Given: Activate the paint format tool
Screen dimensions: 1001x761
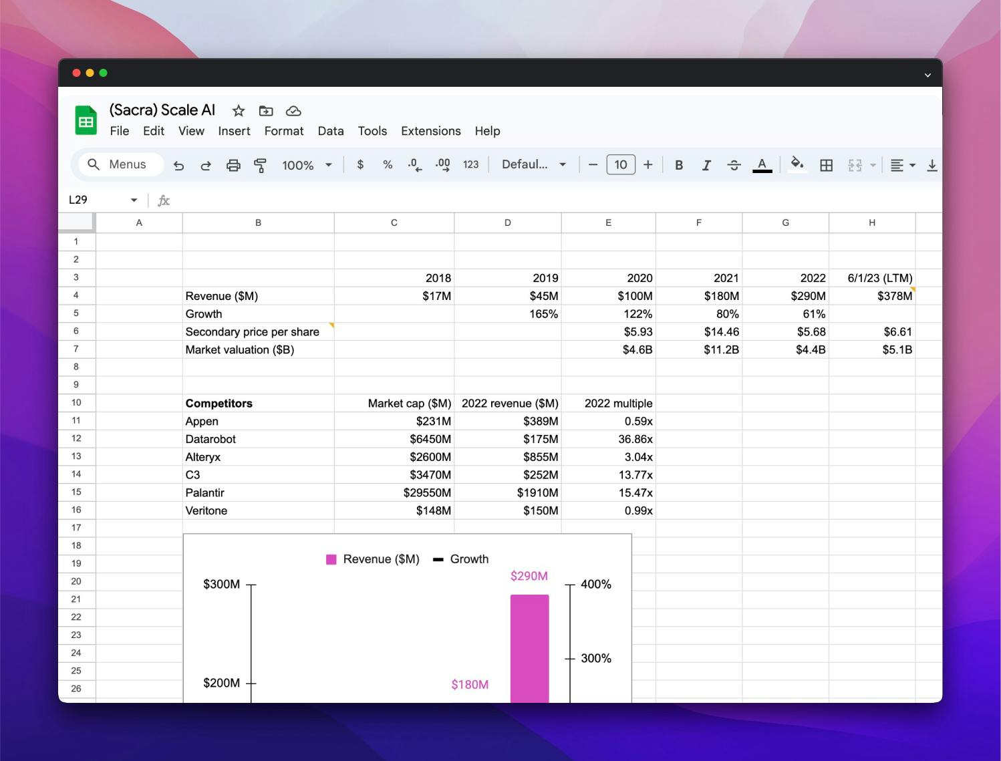Looking at the screenshot, I should pos(261,165).
